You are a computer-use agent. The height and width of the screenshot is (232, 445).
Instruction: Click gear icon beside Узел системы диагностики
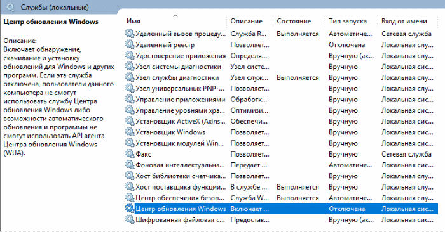(x=130, y=67)
